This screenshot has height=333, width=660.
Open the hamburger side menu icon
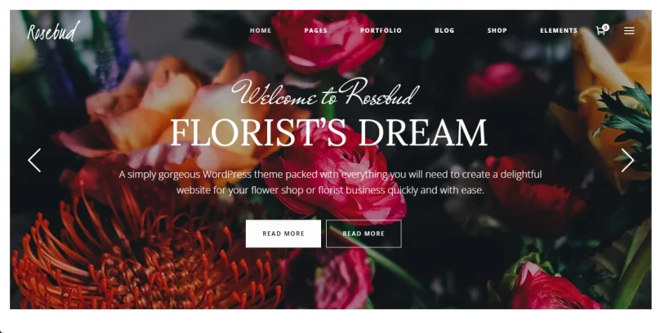coord(629,31)
